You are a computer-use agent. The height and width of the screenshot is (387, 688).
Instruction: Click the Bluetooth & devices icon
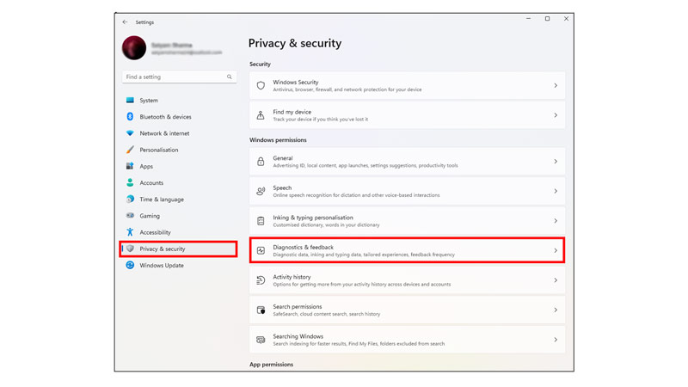point(130,117)
